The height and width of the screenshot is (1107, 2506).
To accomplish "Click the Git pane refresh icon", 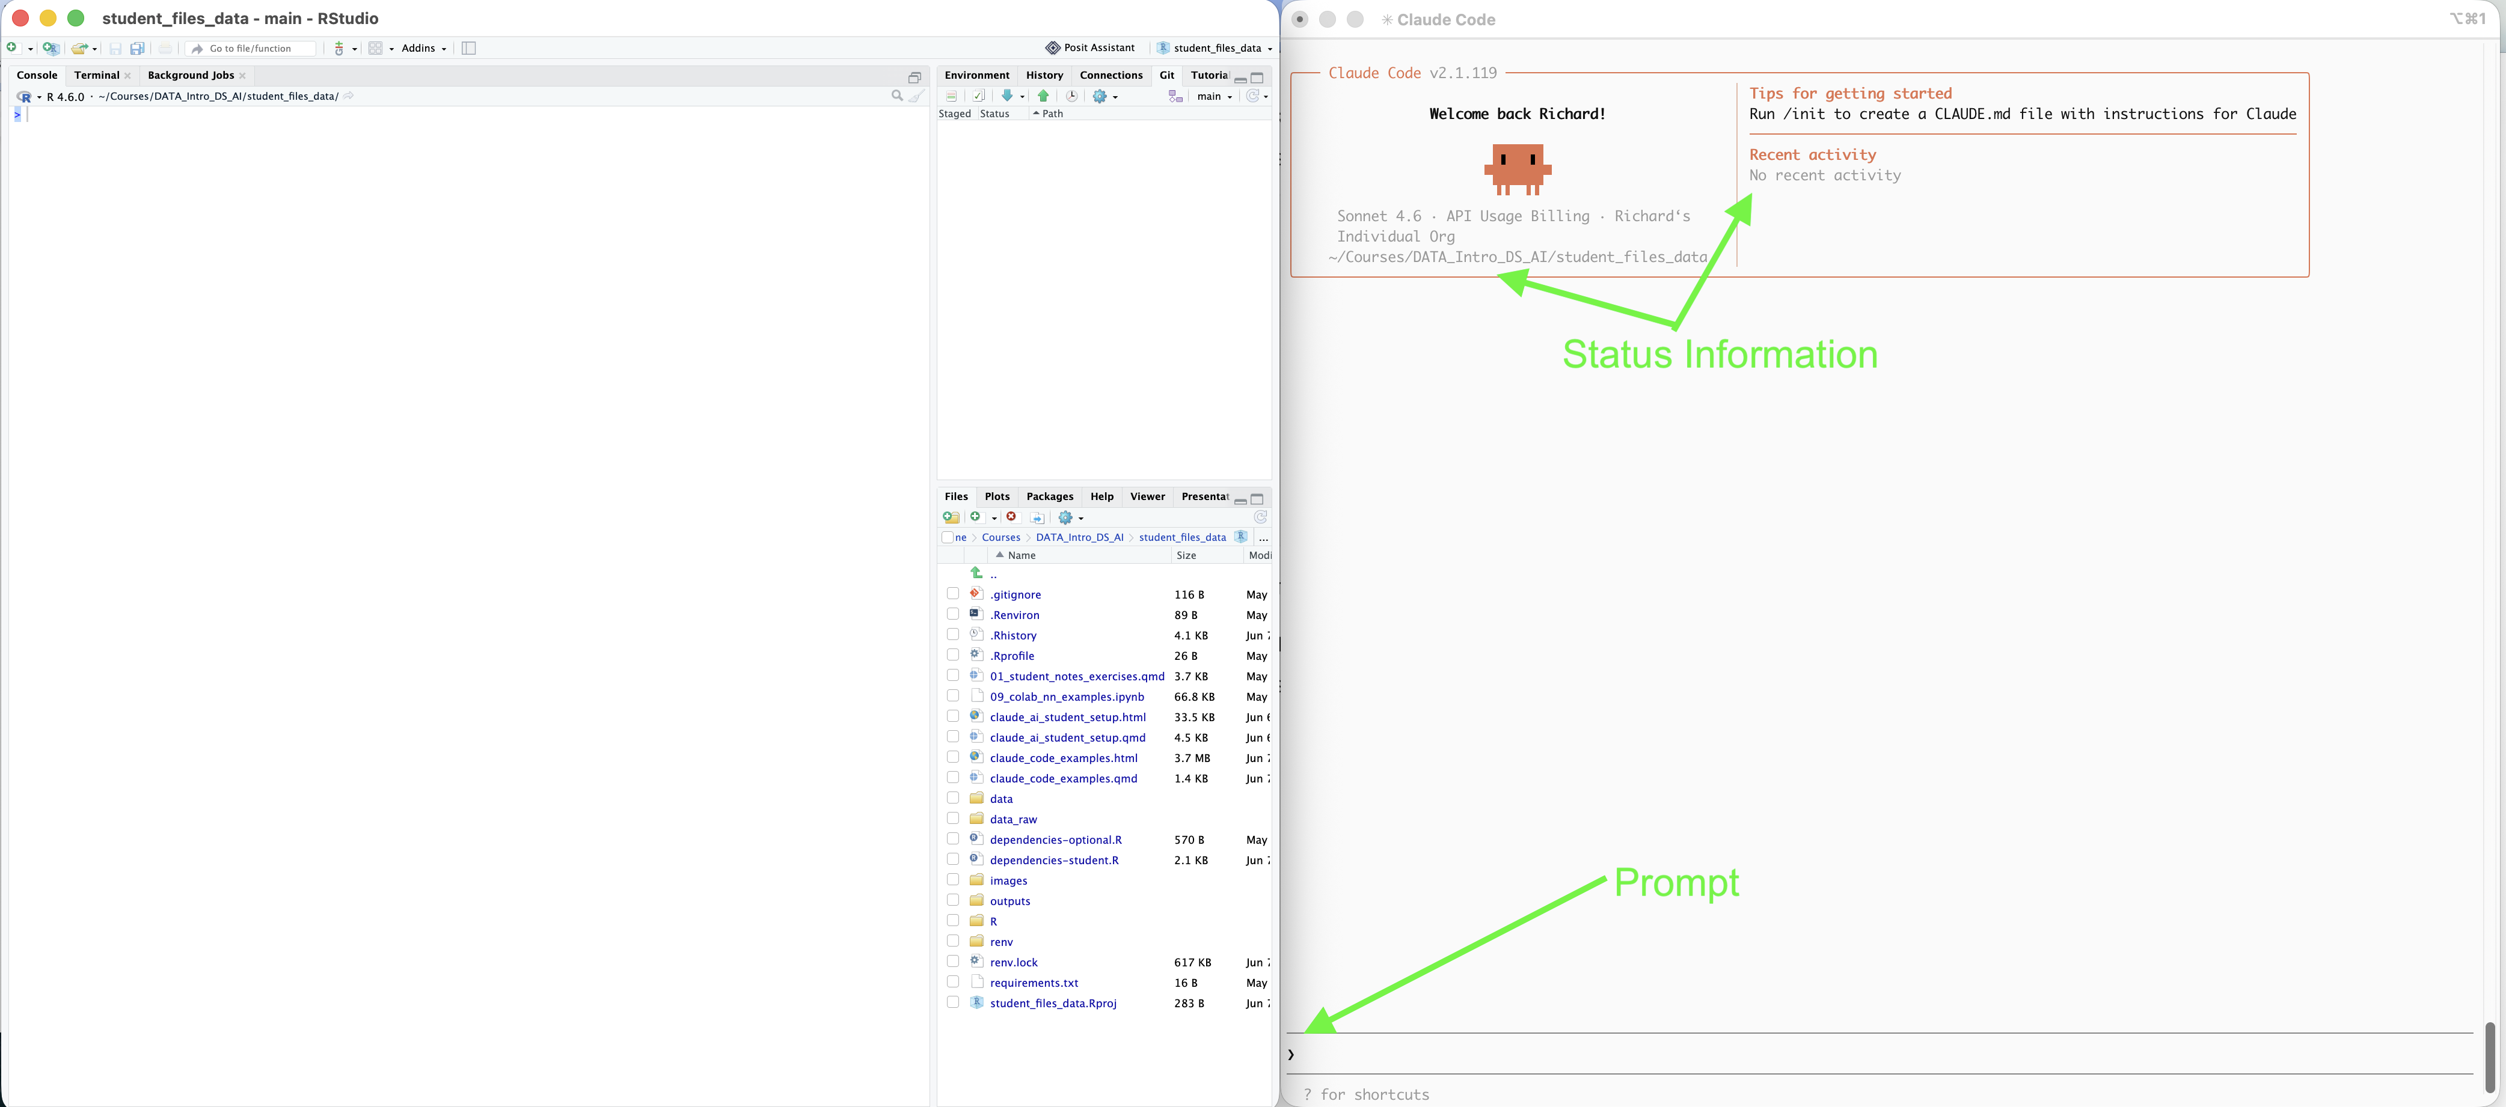I will coord(1253,96).
